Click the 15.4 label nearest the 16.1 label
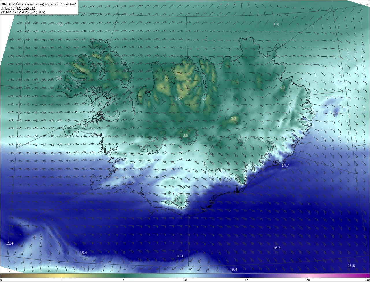This screenshot has height=282, width=370. tap(83, 253)
